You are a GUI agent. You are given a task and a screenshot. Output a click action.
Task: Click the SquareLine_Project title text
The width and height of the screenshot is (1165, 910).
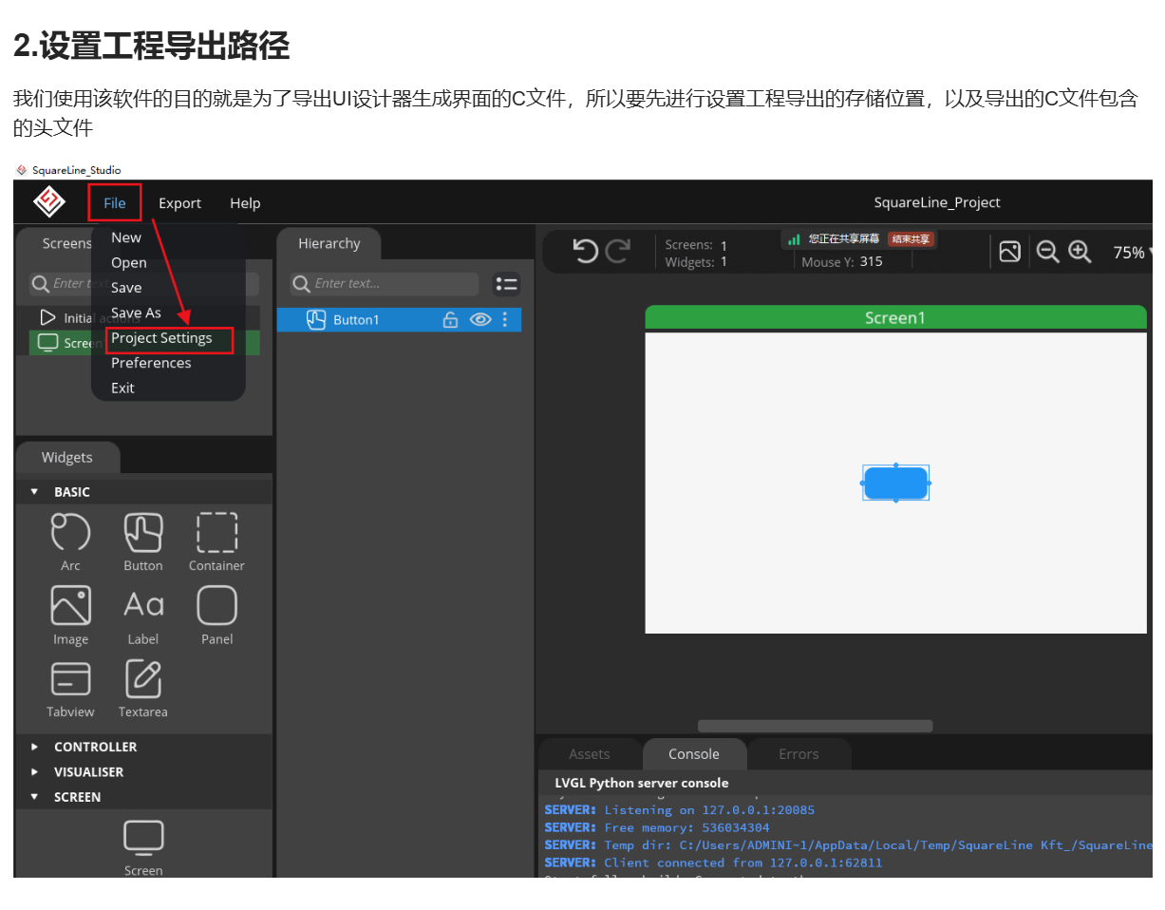pyautogui.click(x=937, y=202)
